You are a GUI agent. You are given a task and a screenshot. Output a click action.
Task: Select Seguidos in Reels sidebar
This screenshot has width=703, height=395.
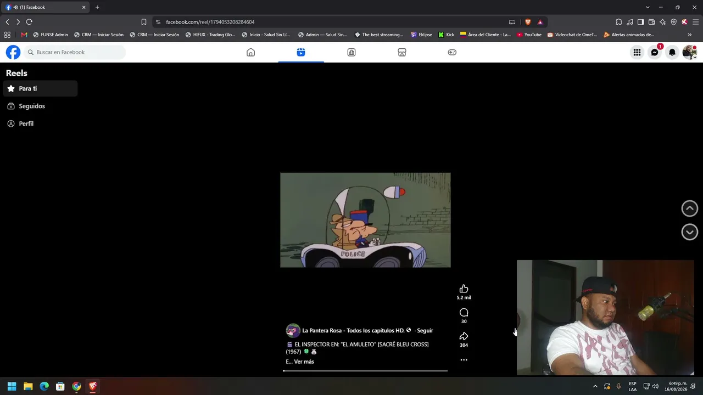[41, 106]
